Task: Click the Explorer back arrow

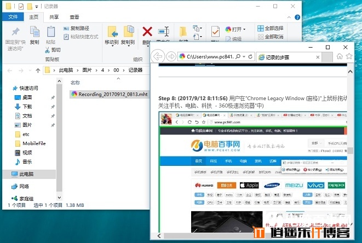Action: tap(9, 71)
